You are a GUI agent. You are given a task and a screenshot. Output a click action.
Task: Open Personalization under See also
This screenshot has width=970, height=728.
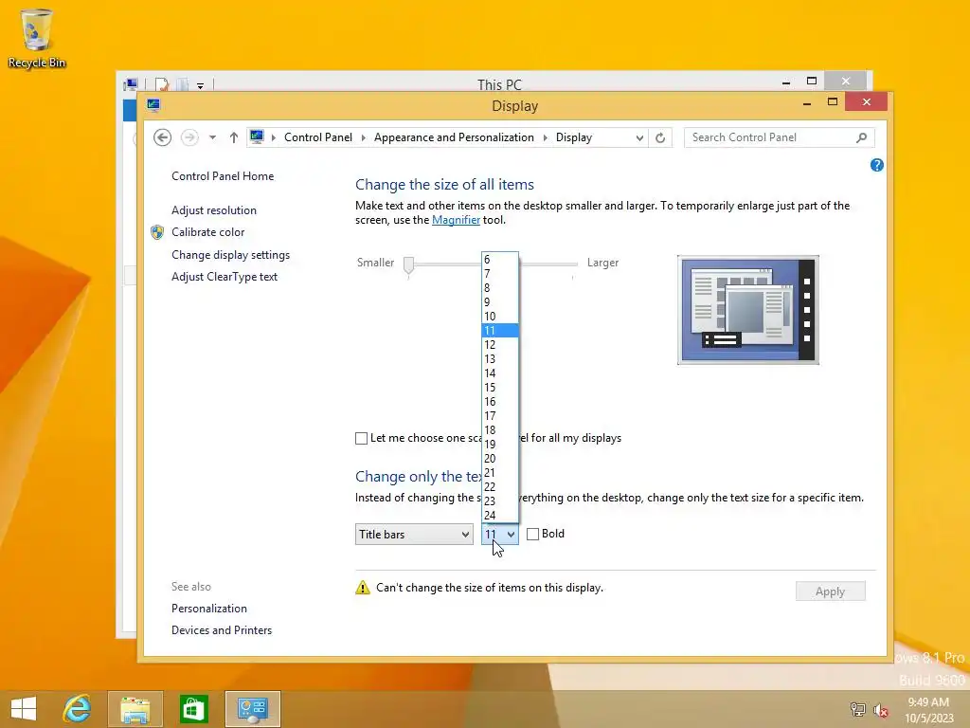click(209, 609)
